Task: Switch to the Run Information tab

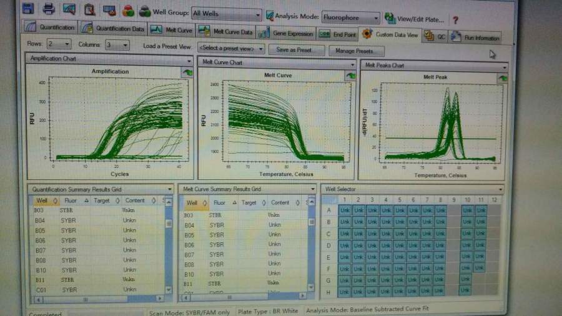Action: [x=475, y=37]
